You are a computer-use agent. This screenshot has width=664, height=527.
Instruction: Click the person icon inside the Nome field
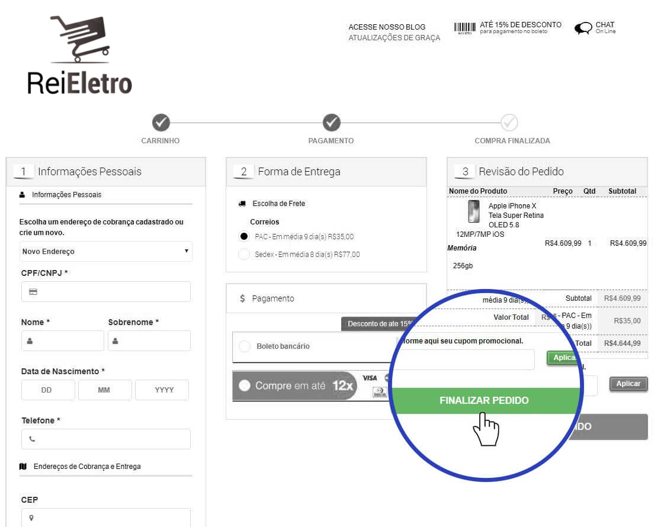point(30,340)
